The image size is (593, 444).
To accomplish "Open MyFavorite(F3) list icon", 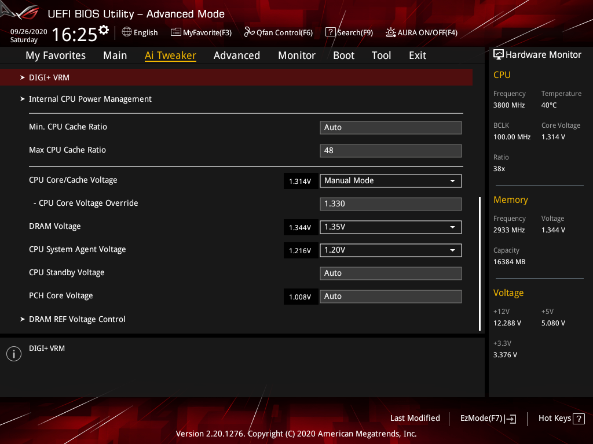I will (176, 32).
